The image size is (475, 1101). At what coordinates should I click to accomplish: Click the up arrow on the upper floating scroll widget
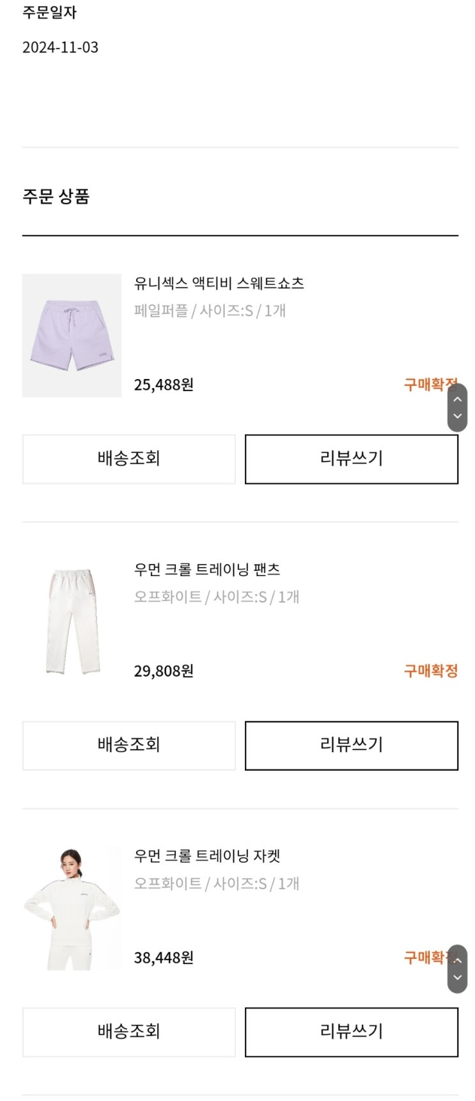click(x=457, y=399)
